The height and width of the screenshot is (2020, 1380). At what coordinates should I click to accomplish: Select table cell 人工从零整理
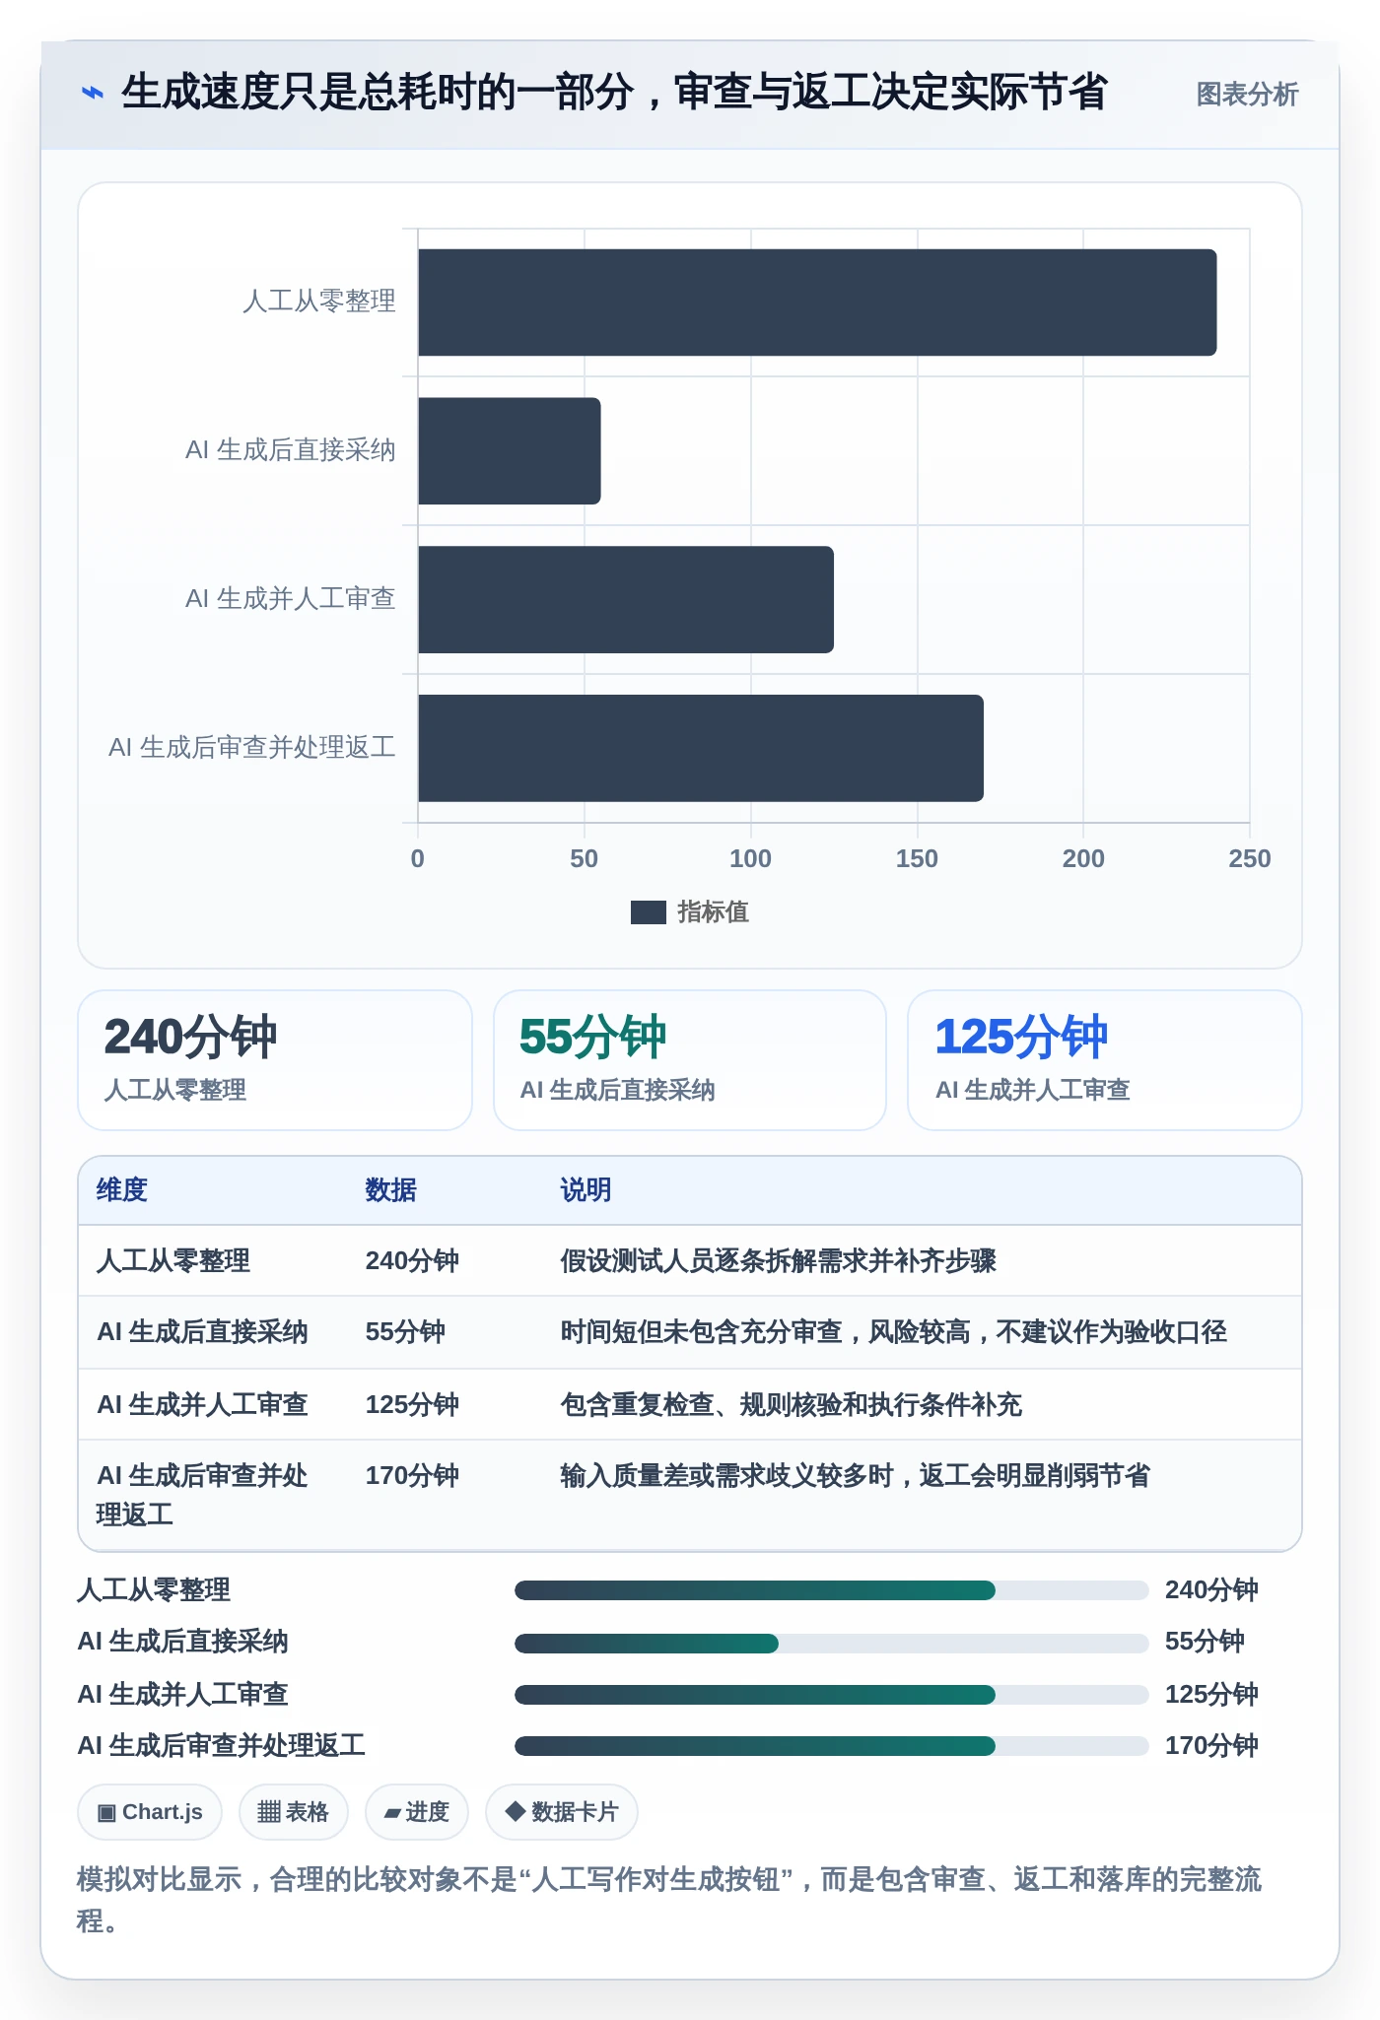tap(173, 1261)
